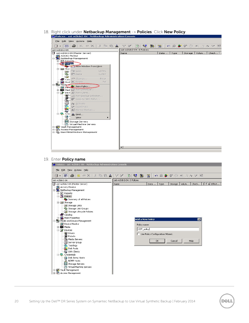Expand Vault Management in step 19 tree
The image size is (249, 323).
54,270
